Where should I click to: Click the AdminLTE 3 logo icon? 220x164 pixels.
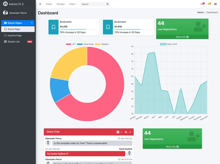tap(5, 4)
